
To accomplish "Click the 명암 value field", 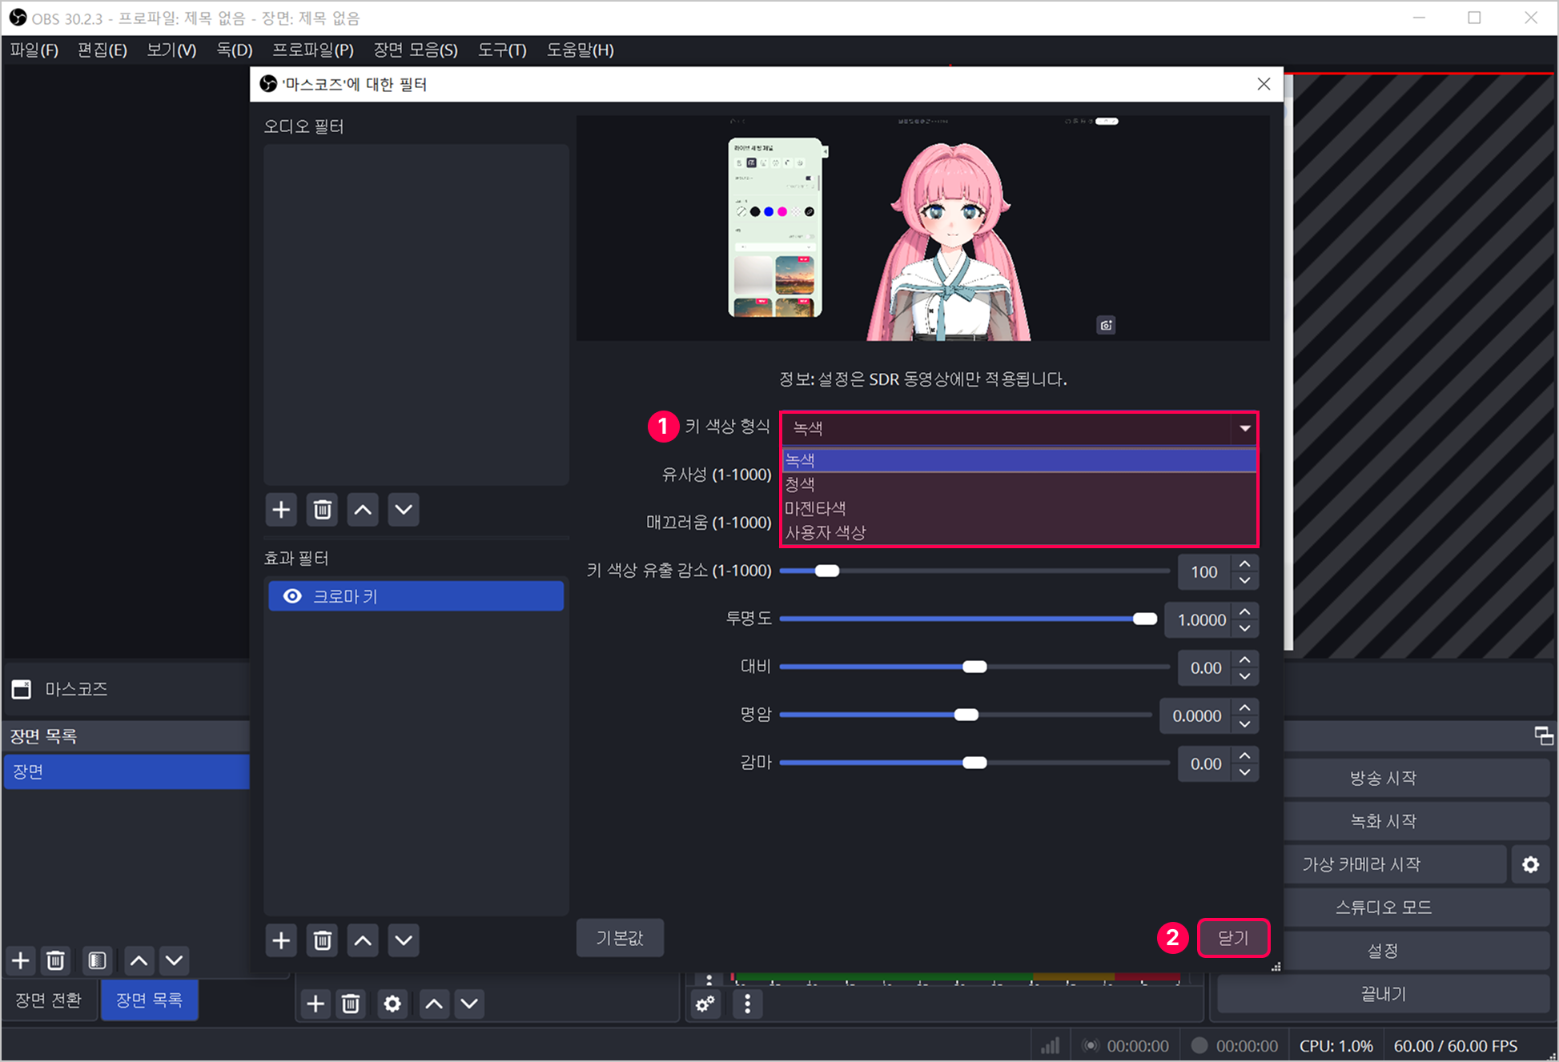I will pyautogui.click(x=1197, y=716).
